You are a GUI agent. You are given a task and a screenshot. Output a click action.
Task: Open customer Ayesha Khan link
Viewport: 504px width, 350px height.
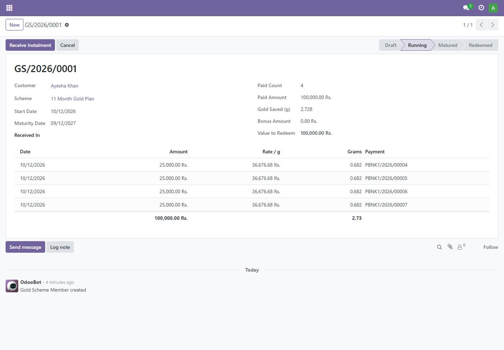pyautogui.click(x=64, y=86)
